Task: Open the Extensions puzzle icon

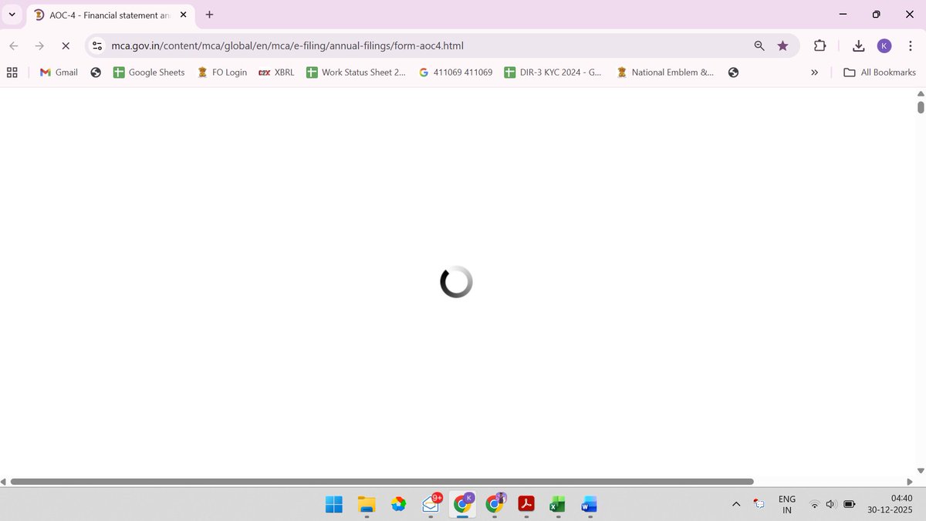Action: (x=820, y=46)
